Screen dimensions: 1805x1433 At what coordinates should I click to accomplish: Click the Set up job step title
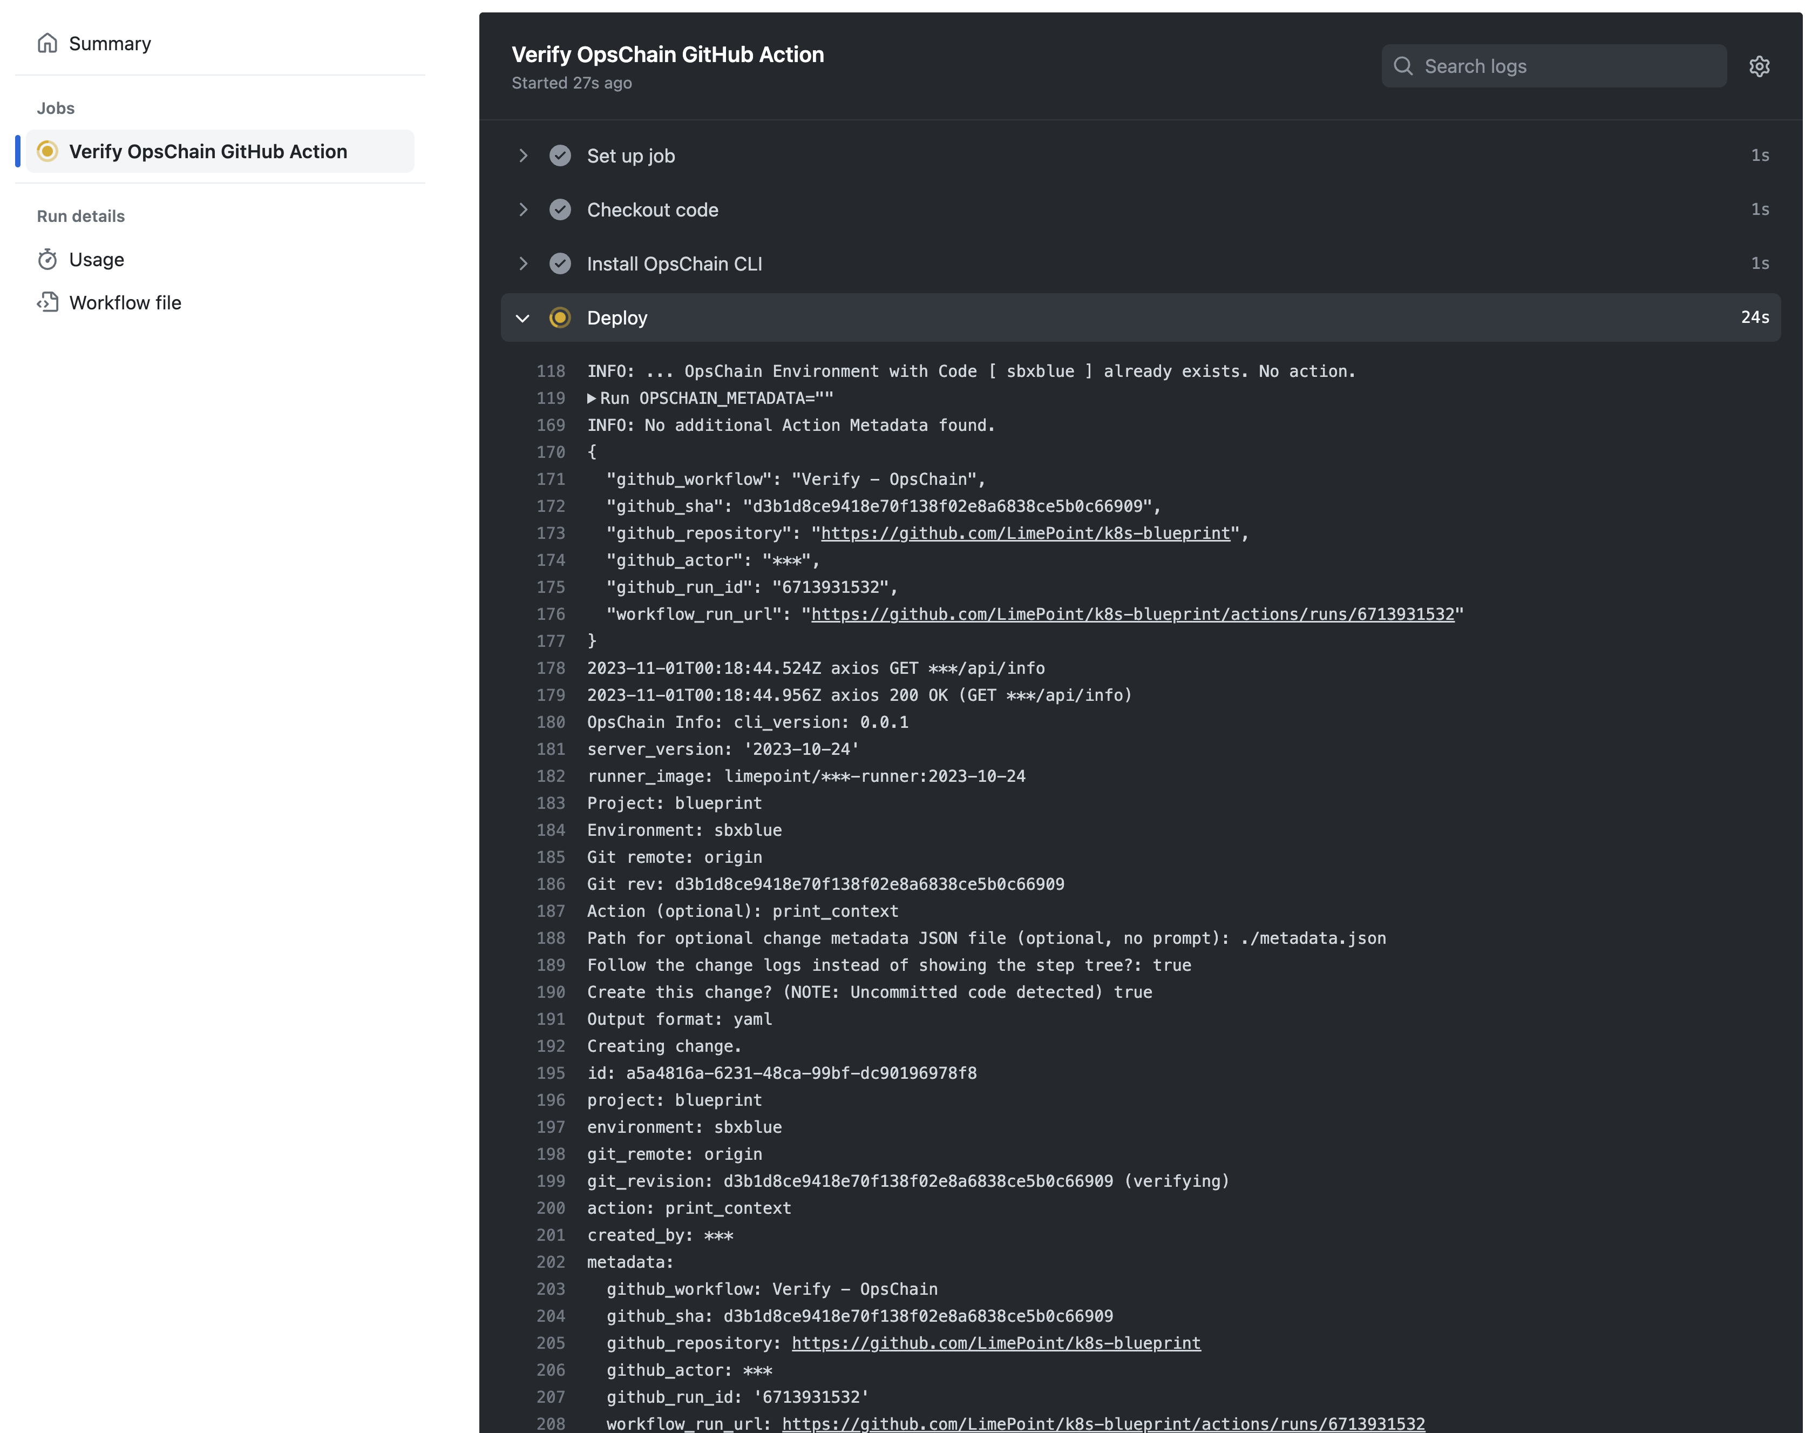point(631,156)
